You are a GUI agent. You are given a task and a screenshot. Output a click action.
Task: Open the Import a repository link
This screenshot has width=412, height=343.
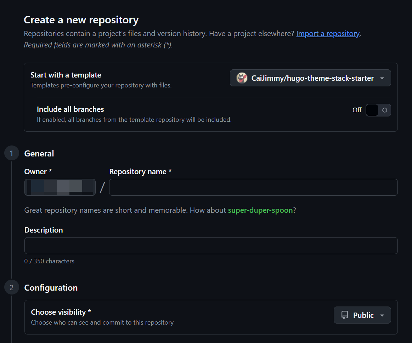tap(327, 34)
